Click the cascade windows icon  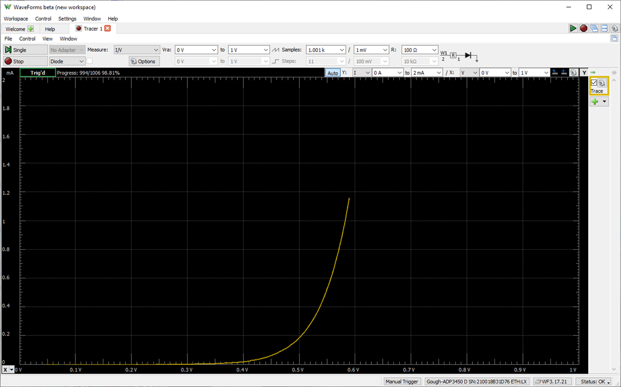(594, 28)
